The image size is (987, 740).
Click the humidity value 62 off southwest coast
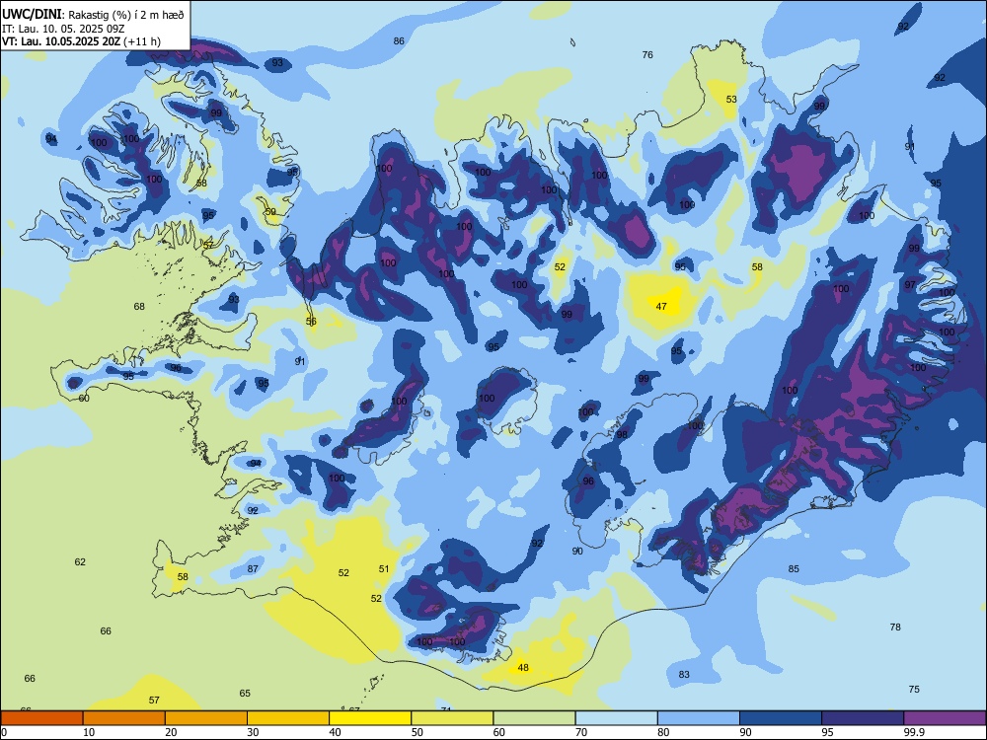[x=80, y=562]
